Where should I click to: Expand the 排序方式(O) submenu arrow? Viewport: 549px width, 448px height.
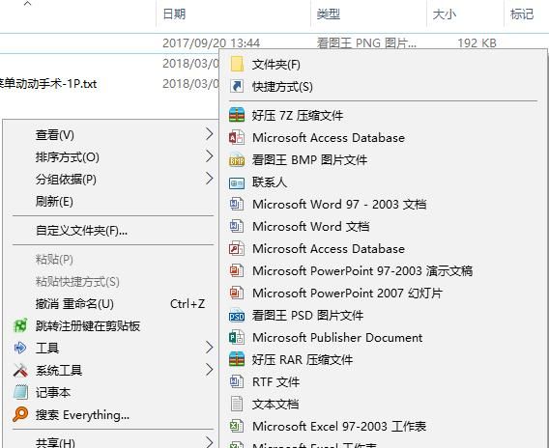(x=210, y=156)
